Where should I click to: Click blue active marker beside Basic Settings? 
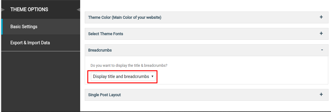tap(2, 27)
